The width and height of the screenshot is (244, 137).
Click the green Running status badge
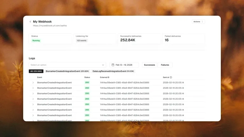36,41
